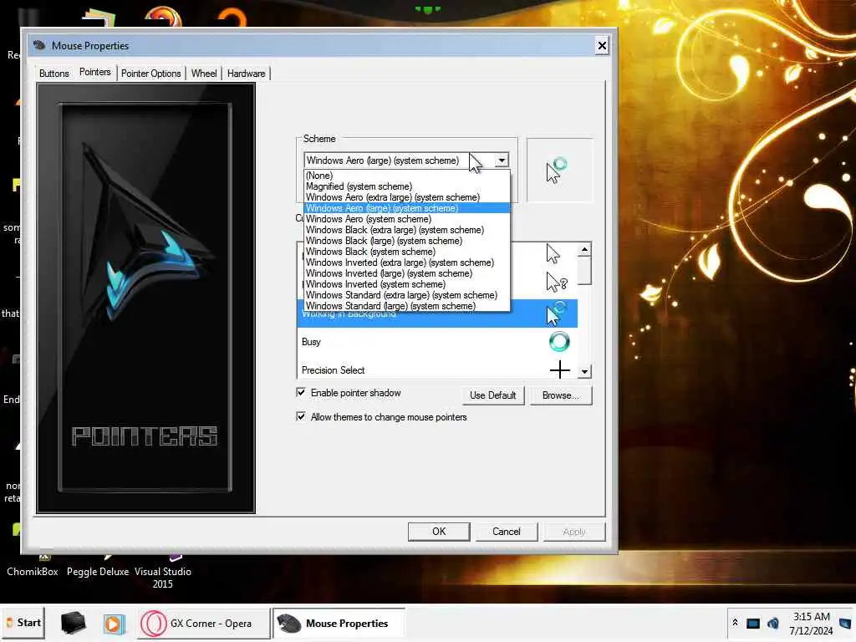Open the taskbar clock and date
The image size is (856, 642).
[811, 624]
